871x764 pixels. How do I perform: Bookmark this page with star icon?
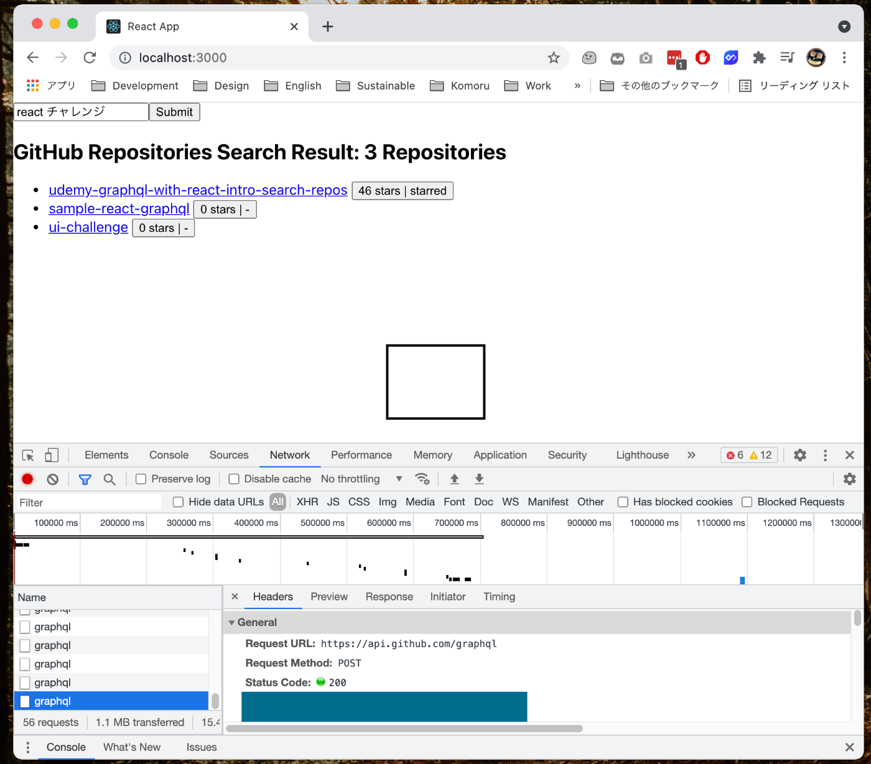554,58
